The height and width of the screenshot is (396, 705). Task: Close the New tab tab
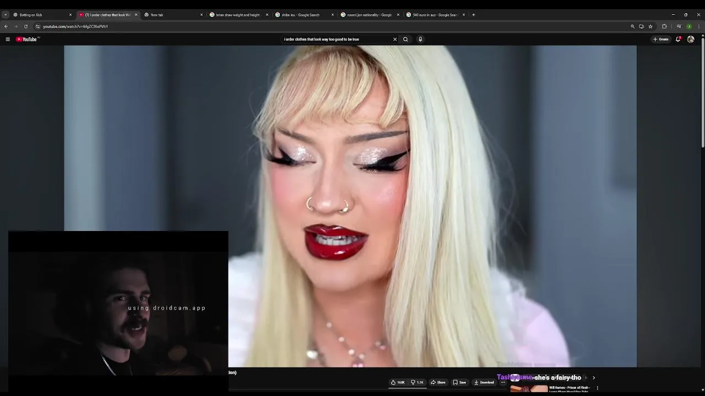point(201,15)
